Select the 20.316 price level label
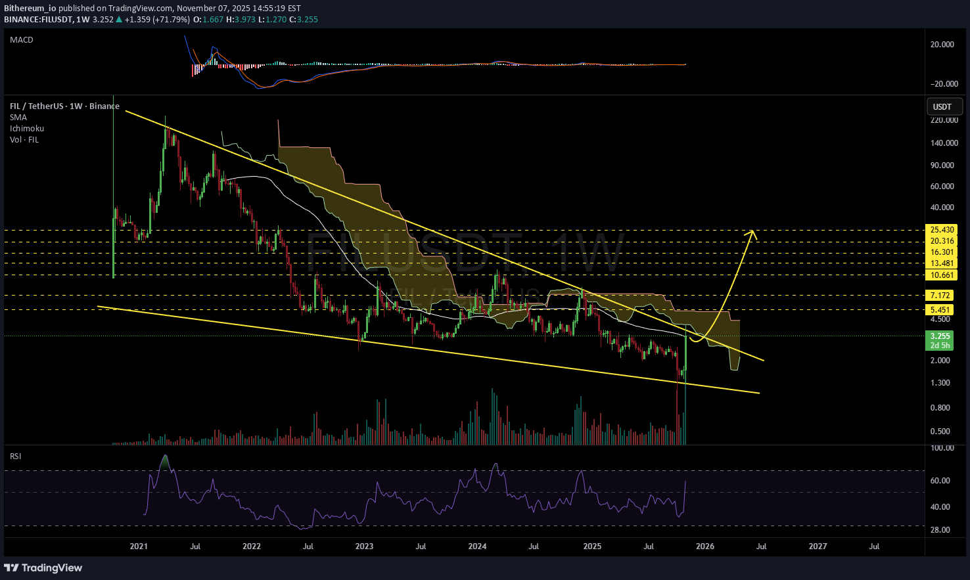970x580 pixels. [942, 241]
